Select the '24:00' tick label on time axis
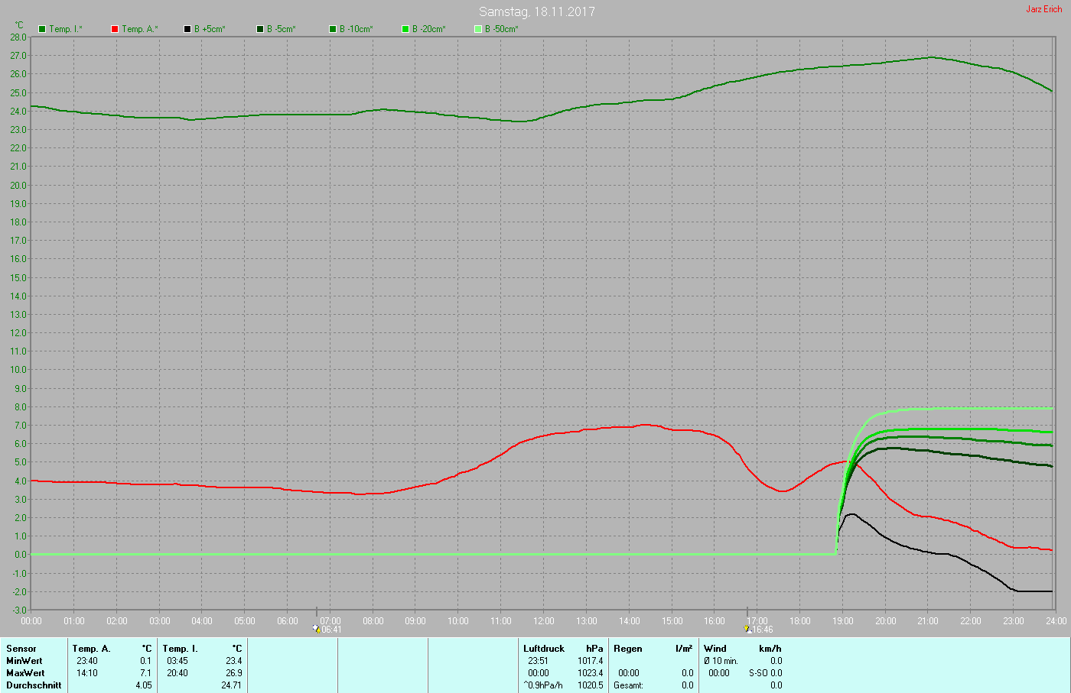 pos(1056,621)
